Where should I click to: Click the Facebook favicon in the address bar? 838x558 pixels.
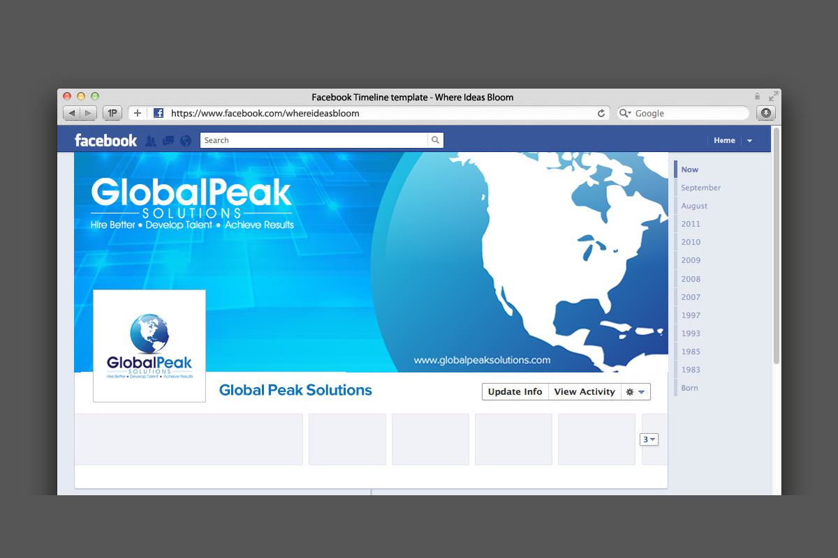click(x=158, y=112)
